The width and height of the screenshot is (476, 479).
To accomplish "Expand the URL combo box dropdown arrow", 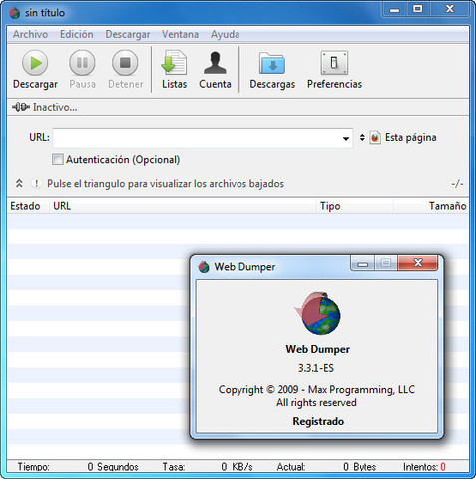I will click(346, 138).
